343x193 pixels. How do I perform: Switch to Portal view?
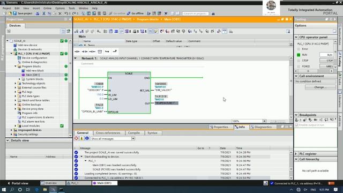tap(18, 183)
